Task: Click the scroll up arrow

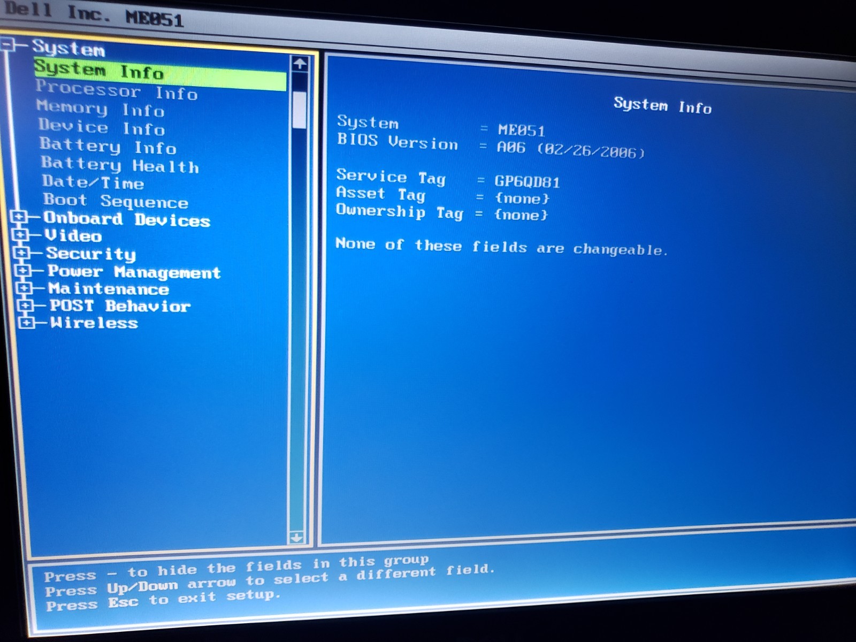Action: (x=300, y=64)
